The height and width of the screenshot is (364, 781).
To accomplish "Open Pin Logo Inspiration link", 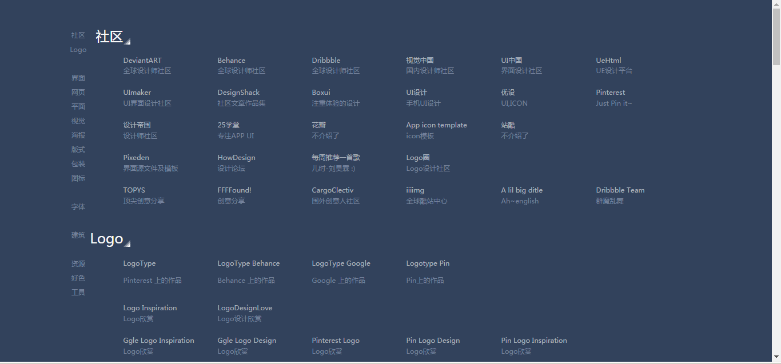I will 534,341.
